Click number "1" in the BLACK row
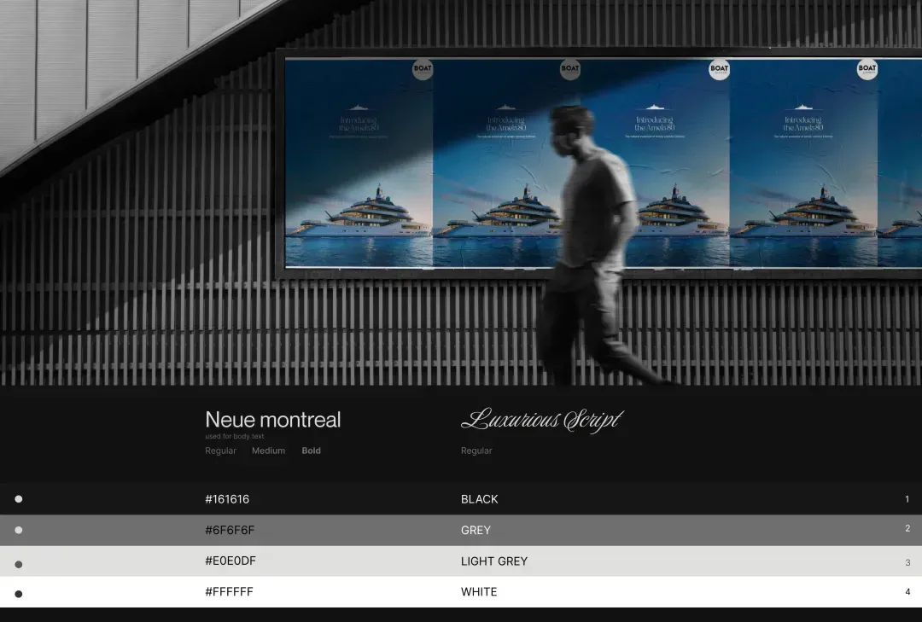Viewport: 922px width, 622px height. coord(907,499)
